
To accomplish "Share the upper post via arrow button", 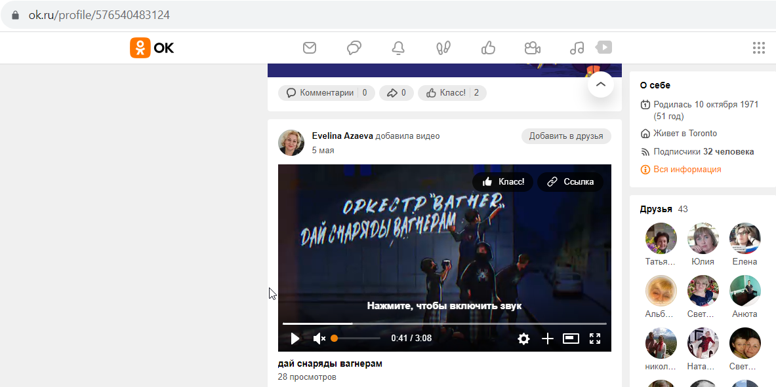I will pyautogui.click(x=396, y=92).
